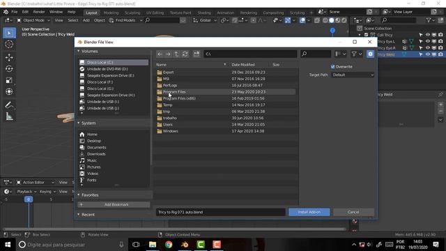The image size is (446, 251).
Task: Switch to solid viewport shading
Action: [332, 20]
